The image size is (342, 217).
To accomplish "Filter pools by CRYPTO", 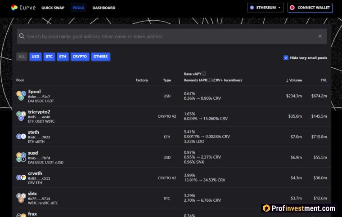I will tap(80, 57).
